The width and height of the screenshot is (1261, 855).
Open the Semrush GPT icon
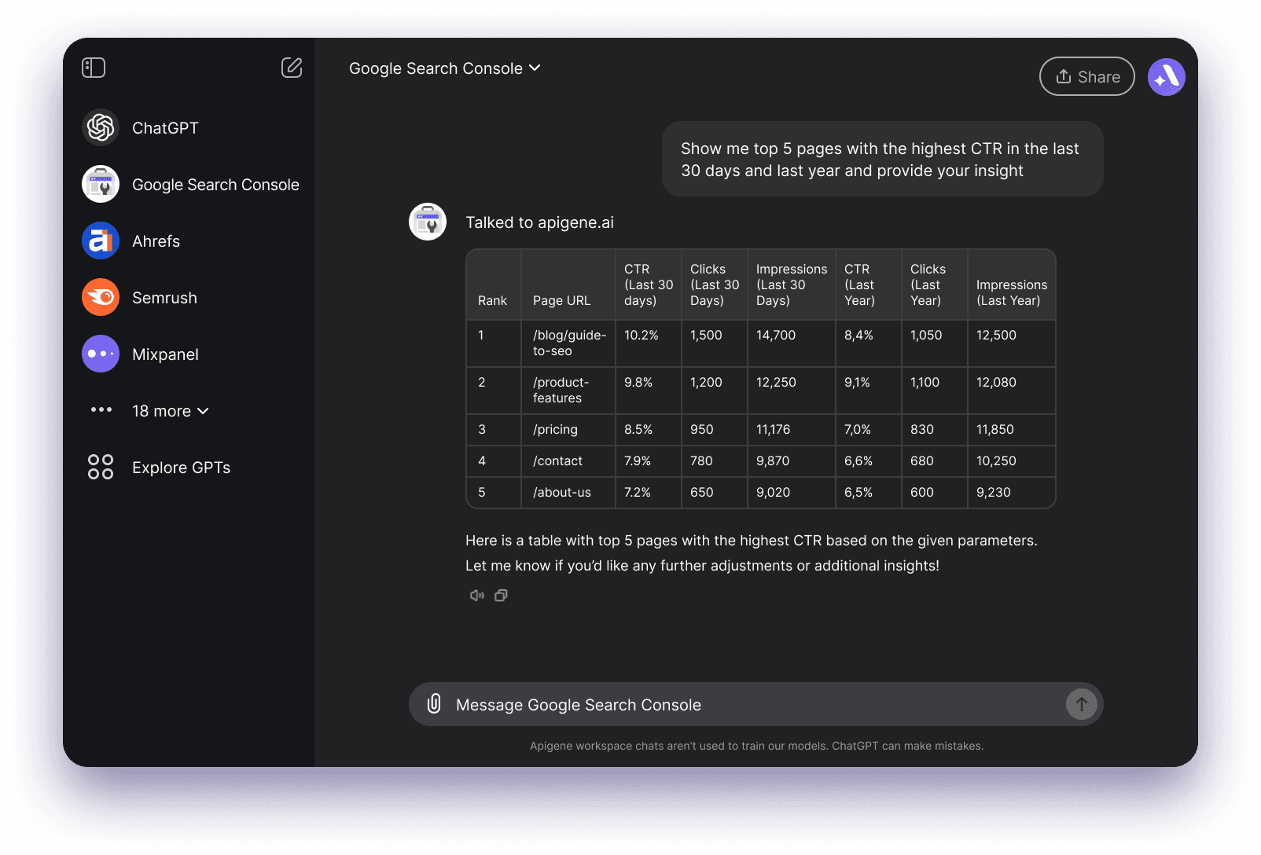(101, 297)
